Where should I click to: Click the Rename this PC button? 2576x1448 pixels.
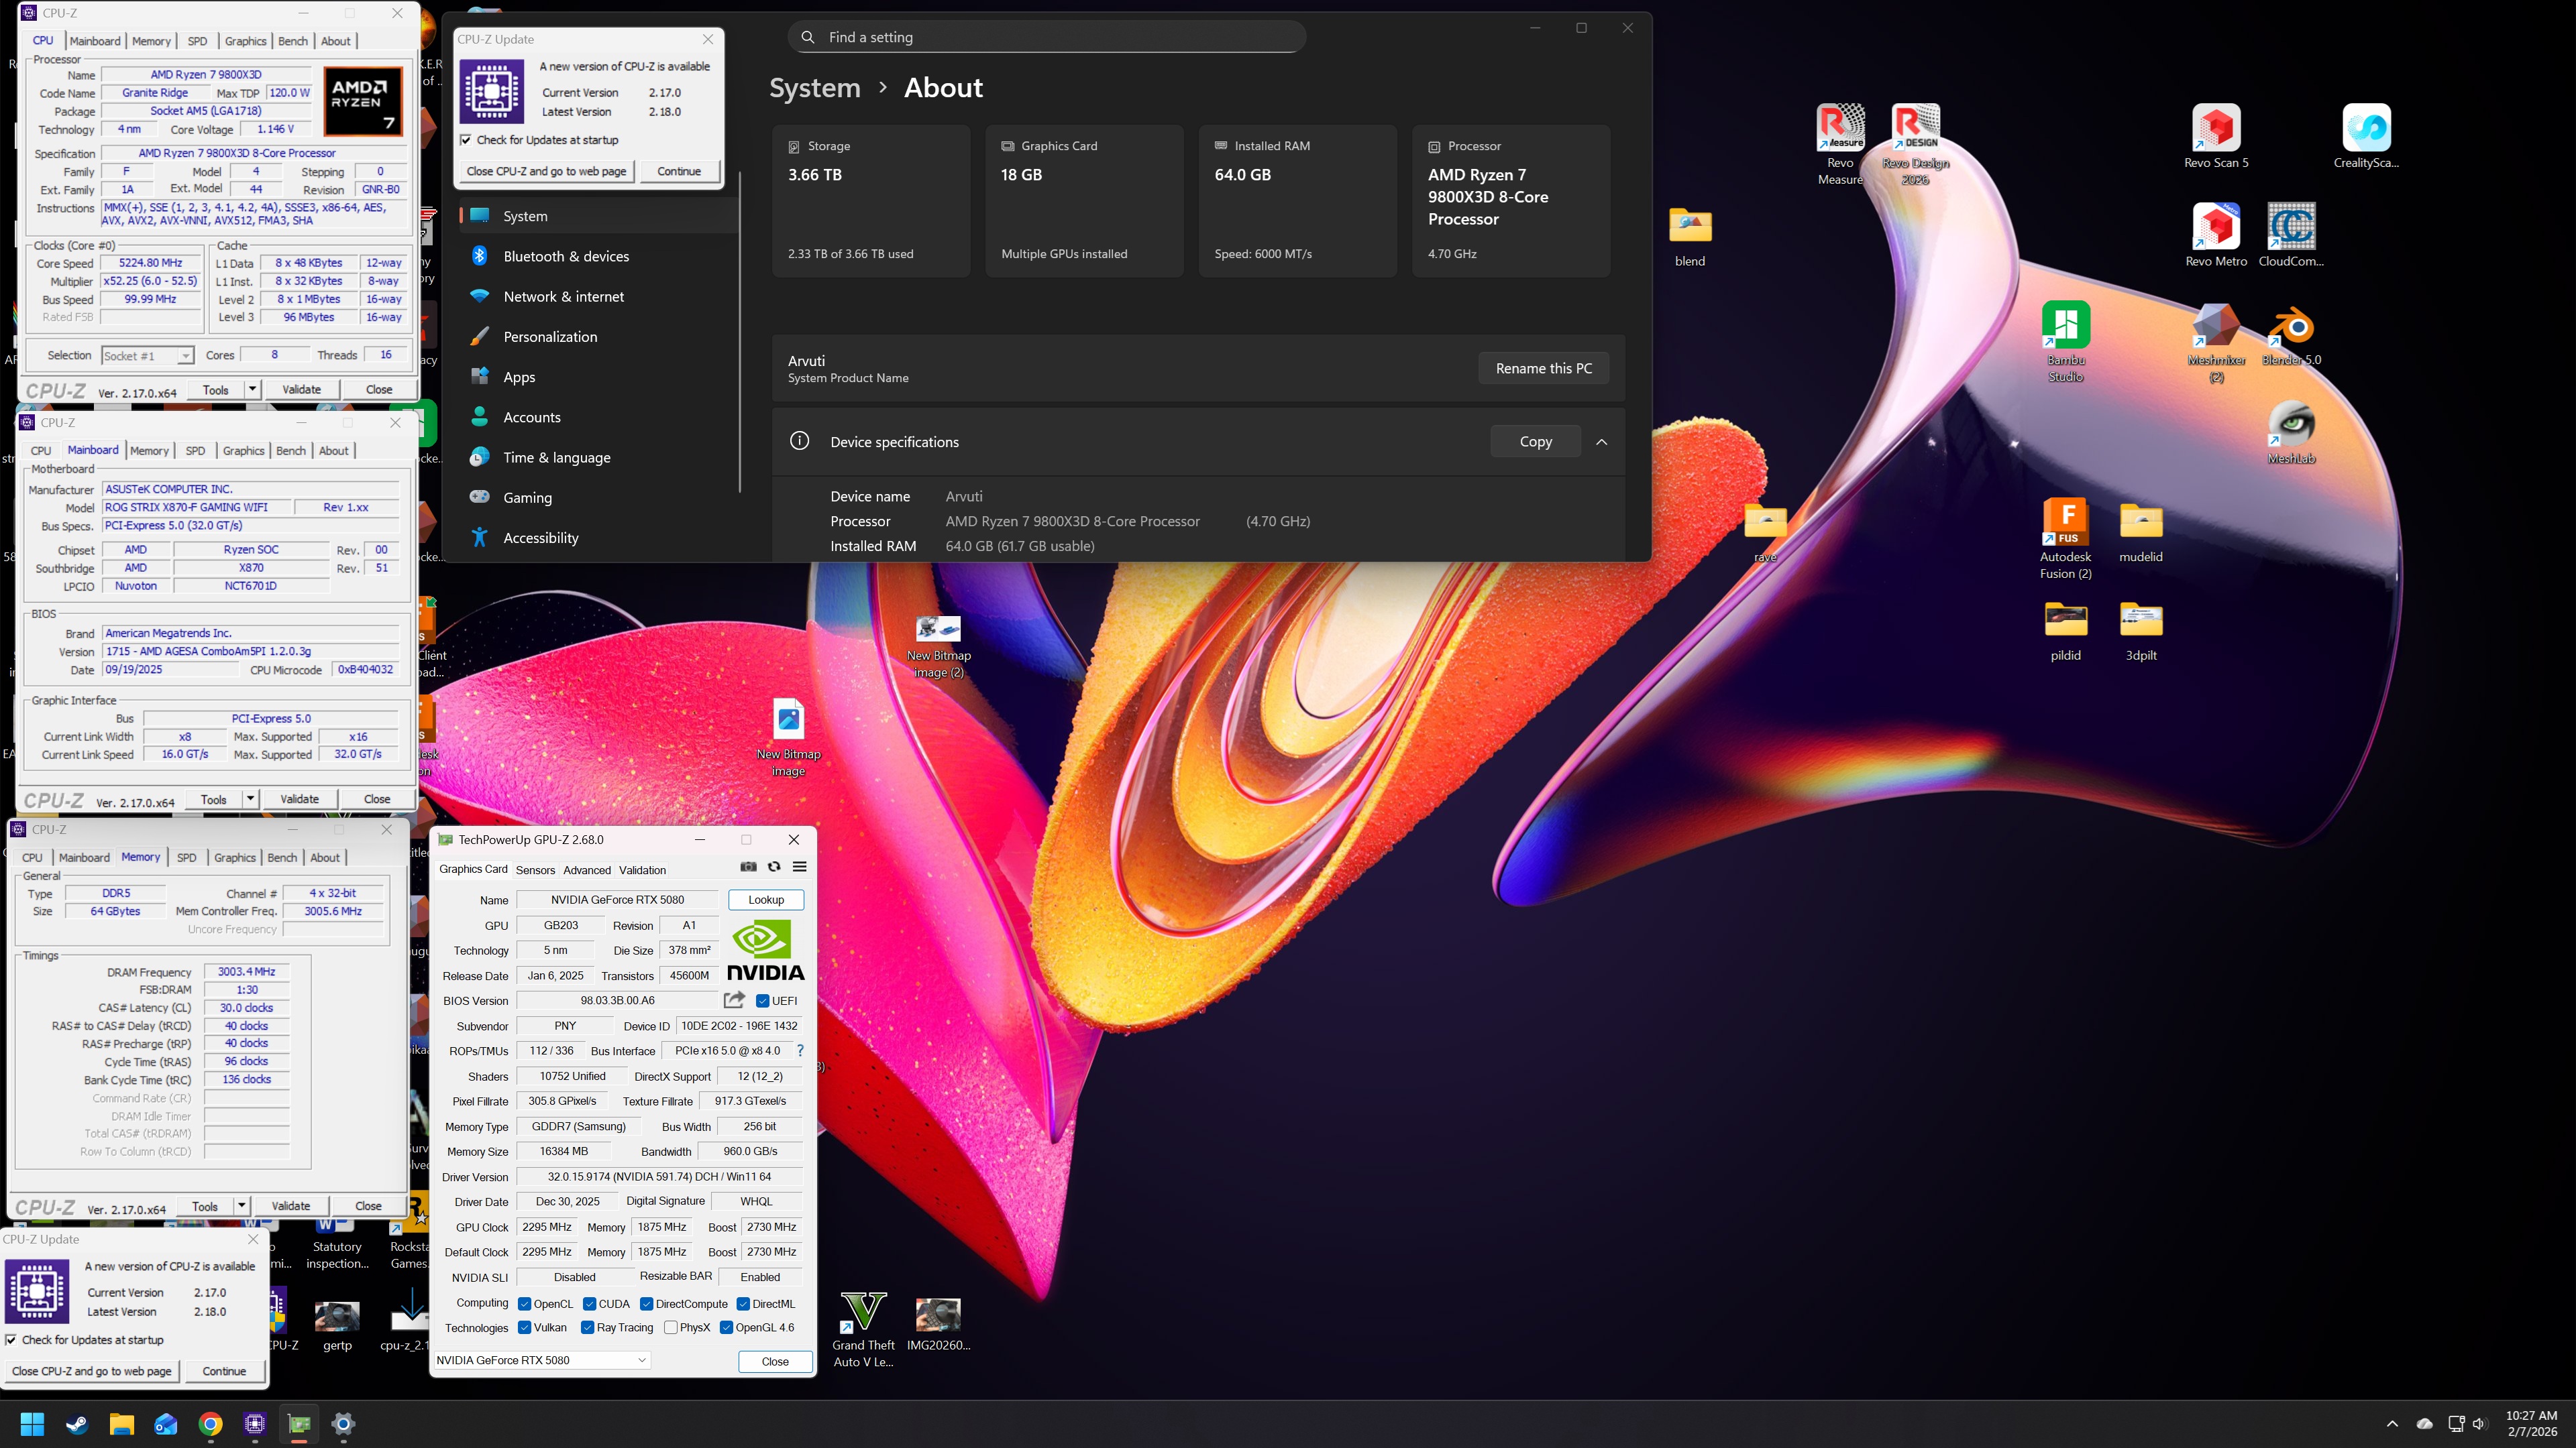pyautogui.click(x=1543, y=368)
